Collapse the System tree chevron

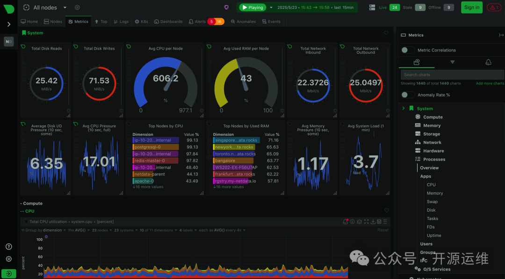pos(403,109)
